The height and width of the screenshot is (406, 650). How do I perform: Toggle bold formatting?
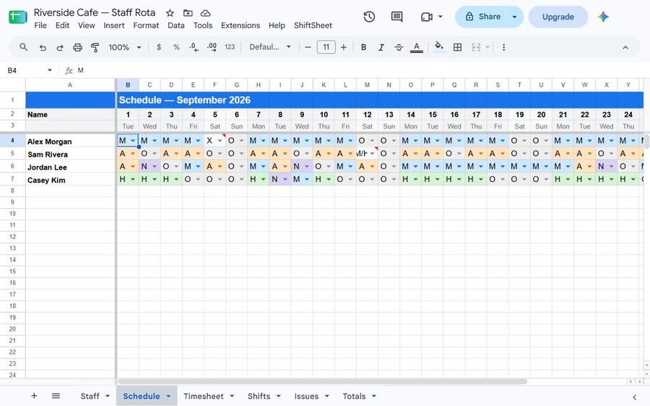pyautogui.click(x=363, y=47)
